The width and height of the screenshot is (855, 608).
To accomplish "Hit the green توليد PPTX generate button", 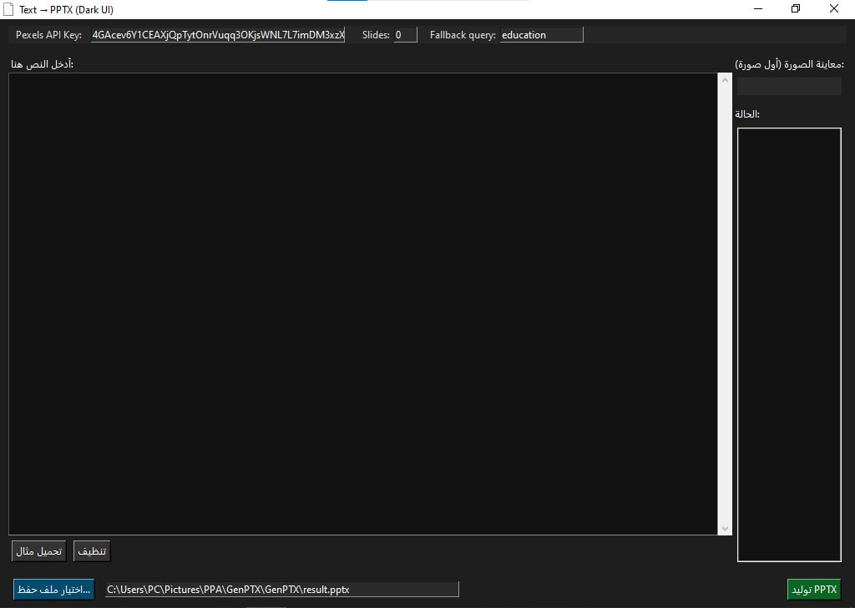I will tap(813, 590).
